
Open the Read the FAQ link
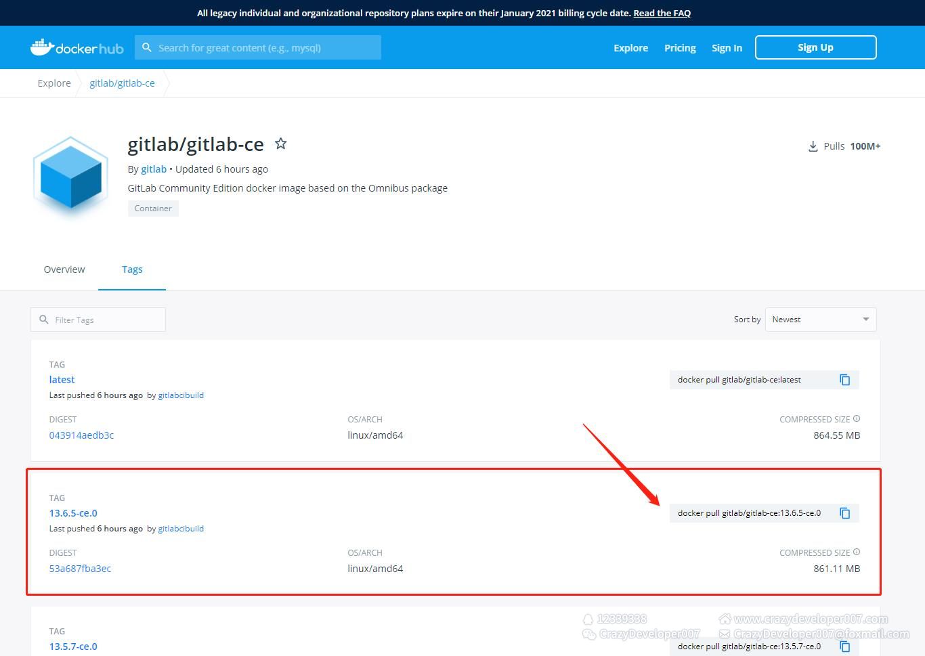(662, 13)
